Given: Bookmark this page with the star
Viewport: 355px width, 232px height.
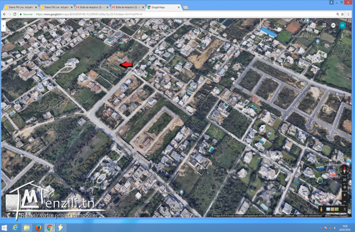Looking at the screenshot, I should click(342, 14).
